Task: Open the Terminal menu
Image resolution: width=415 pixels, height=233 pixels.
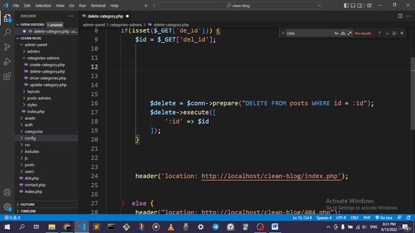Action: coord(98,6)
